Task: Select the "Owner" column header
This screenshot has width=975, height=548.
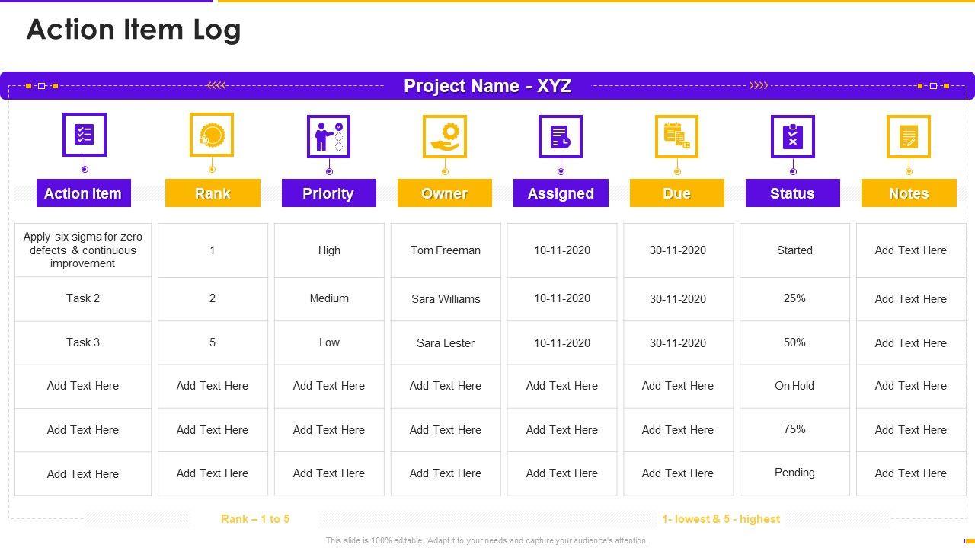Action: click(x=445, y=193)
